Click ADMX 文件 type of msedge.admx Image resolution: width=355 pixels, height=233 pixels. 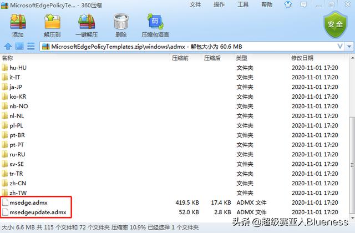[251, 202]
